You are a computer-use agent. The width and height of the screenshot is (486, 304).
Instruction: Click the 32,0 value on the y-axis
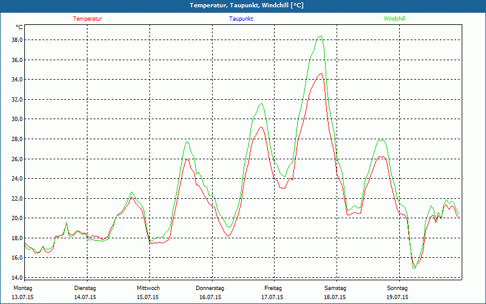(17, 99)
